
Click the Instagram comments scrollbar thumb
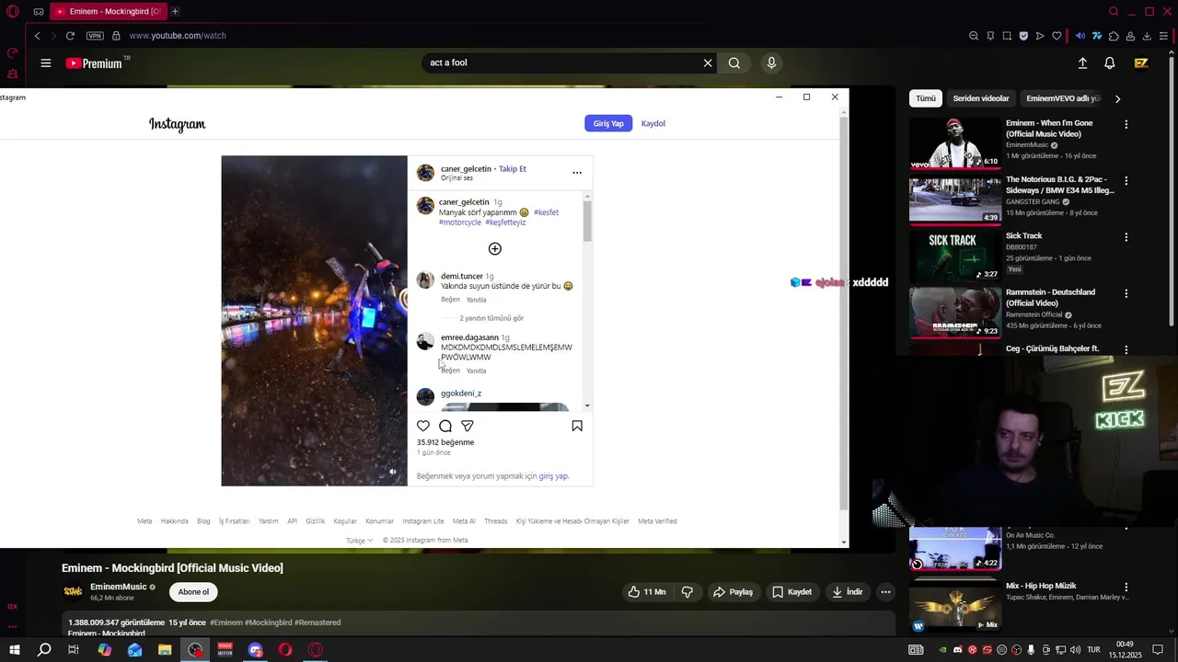[587, 221]
